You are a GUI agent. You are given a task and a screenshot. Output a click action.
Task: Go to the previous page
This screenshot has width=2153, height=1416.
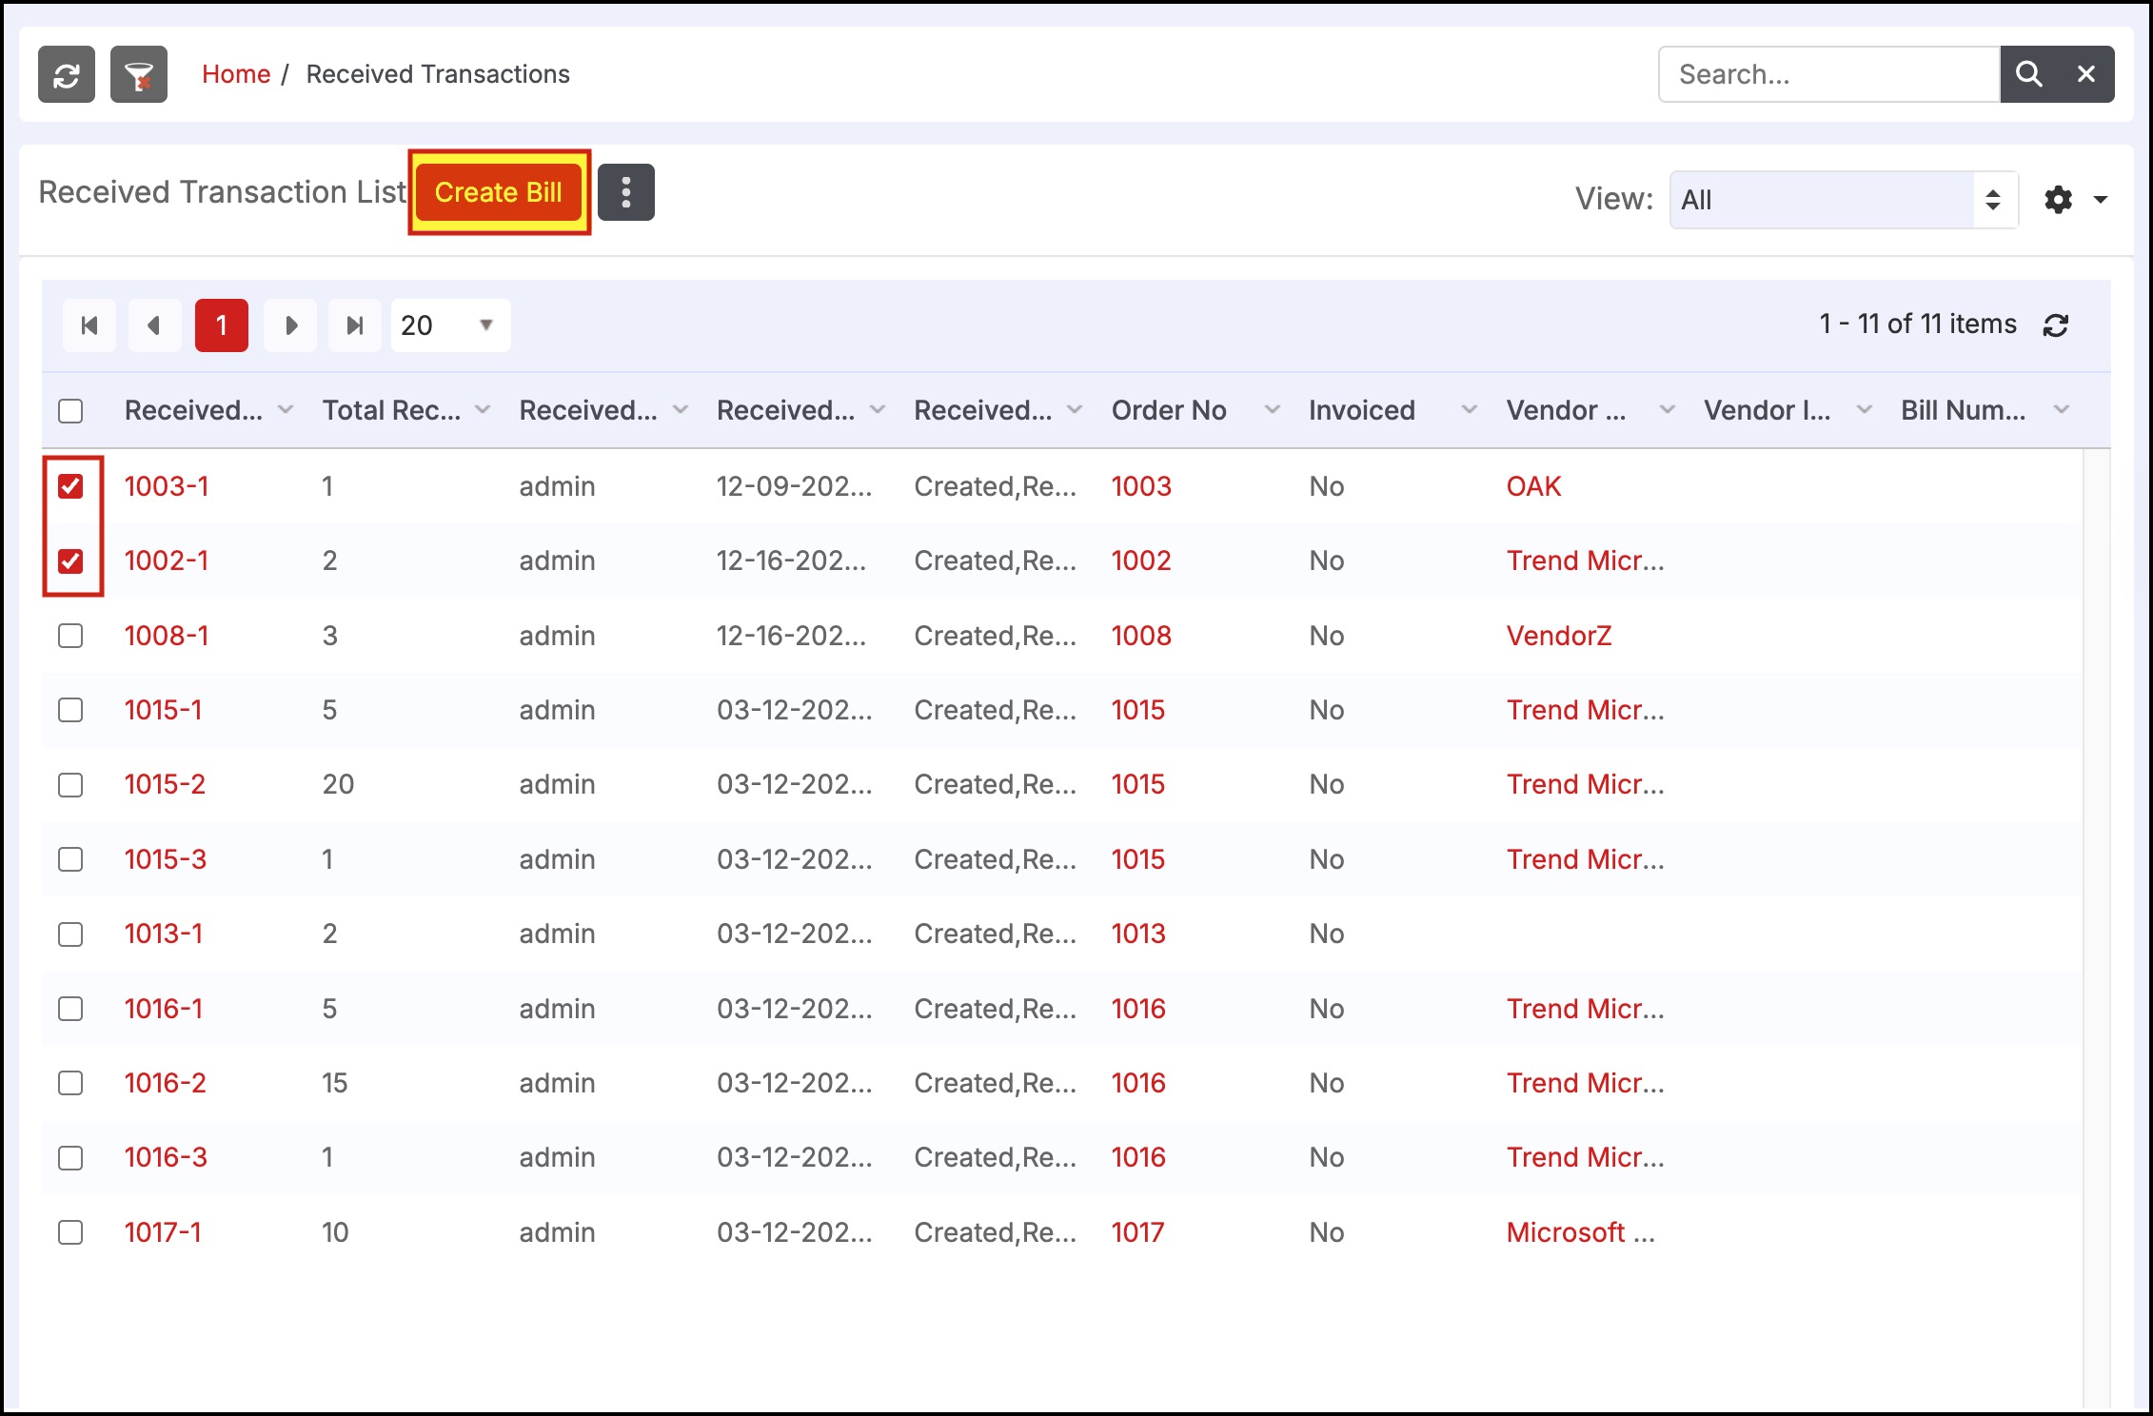(154, 325)
